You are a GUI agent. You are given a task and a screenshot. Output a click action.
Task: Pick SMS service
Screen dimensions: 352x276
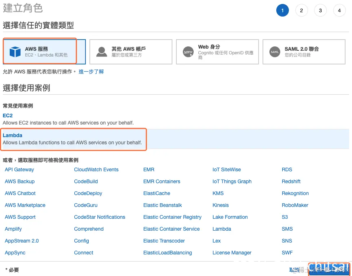click(287, 229)
